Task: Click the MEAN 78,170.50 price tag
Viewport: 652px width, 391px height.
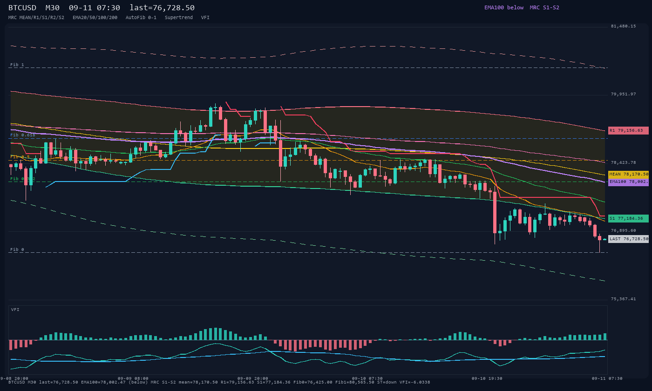Action: pos(628,174)
